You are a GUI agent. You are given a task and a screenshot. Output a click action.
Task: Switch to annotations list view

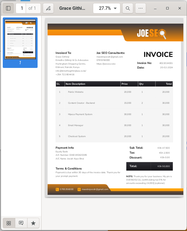click(x=21, y=223)
